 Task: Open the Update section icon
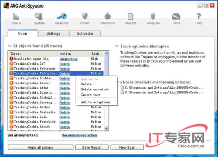[39, 17]
